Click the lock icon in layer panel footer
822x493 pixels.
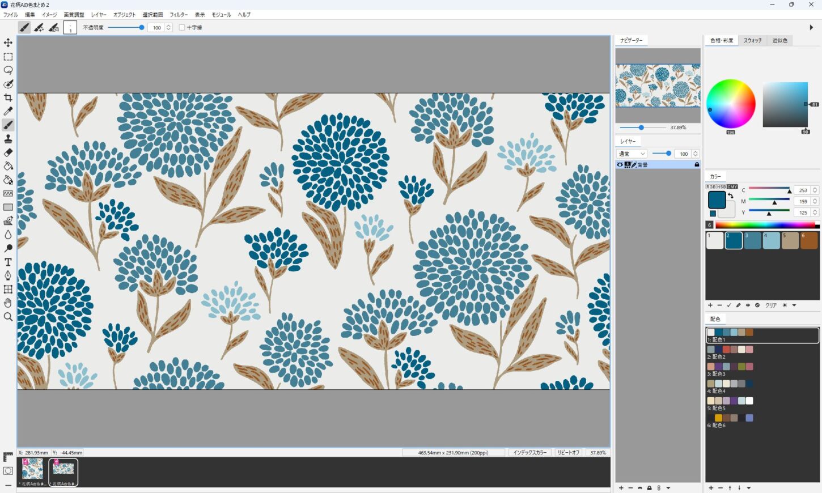(649, 488)
